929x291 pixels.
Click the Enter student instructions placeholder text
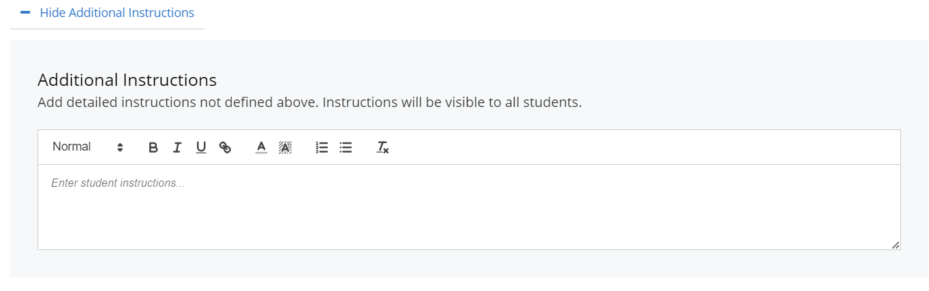coord(118,183)
